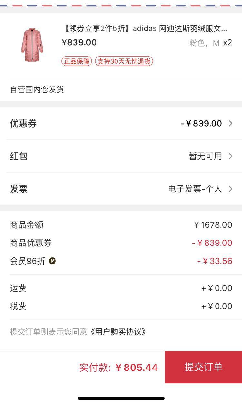Open the adidas product title link
Viewport: 242px width, 405px height.
coord(144,28)
